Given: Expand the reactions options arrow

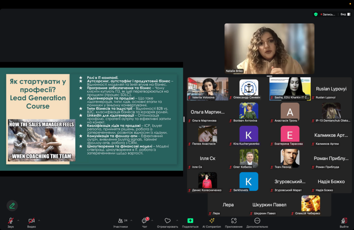Looking at the screenshot, I should coord(177,221).
